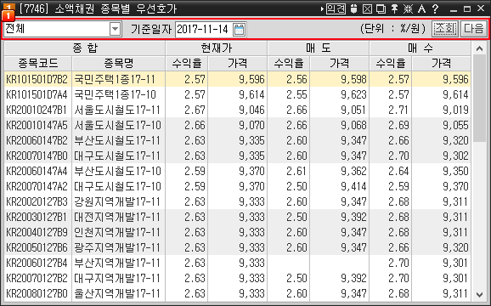This screenshot has height=306, width=491.
Task: Click the overlapping windows icon
Action: tap(381, 8)
